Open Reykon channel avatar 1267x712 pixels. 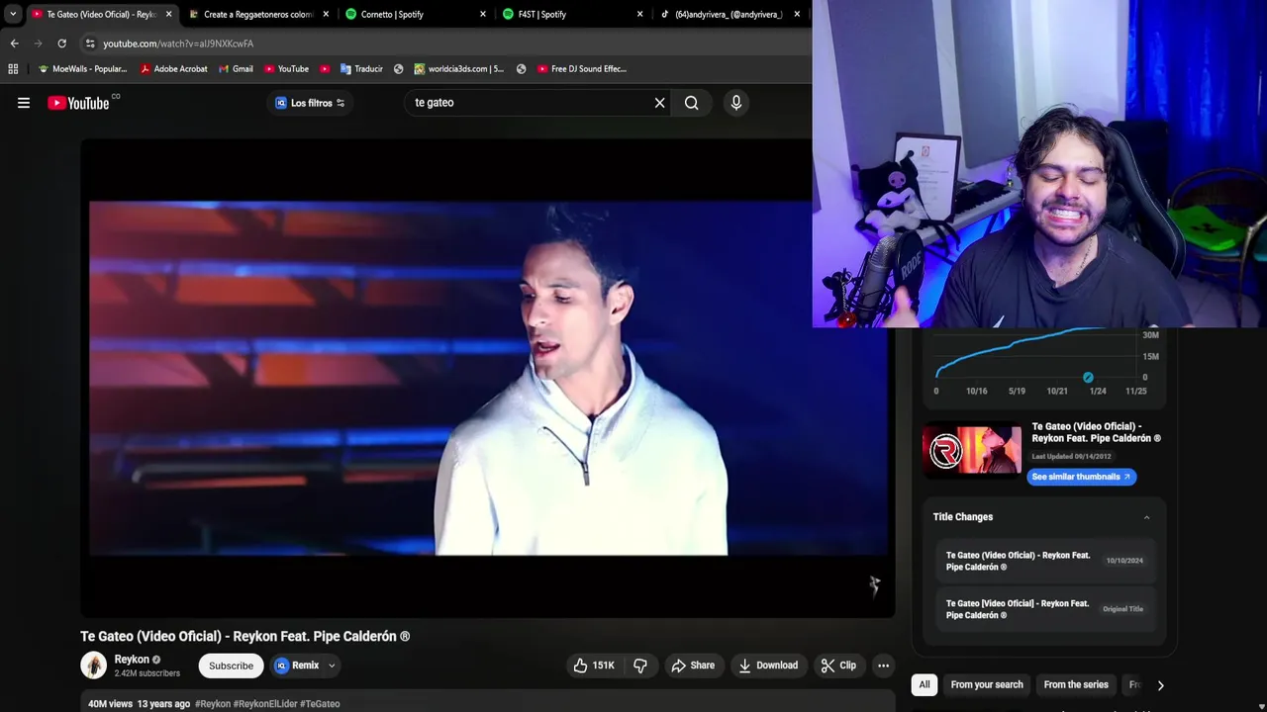click(93, 666)
